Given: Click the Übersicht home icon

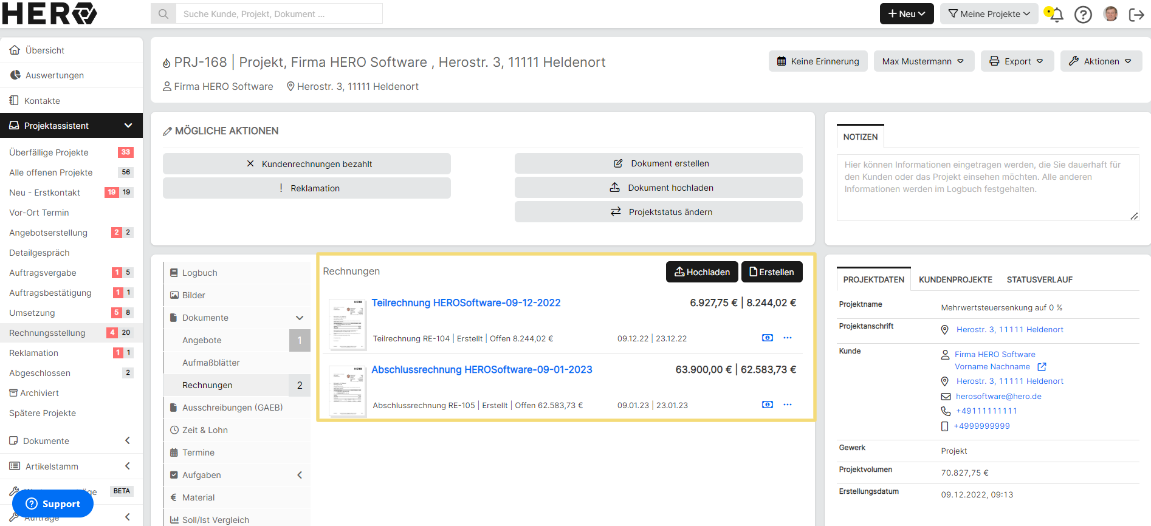Looking at the screenshot, I should pyautogui.click(x=15, y=50).
